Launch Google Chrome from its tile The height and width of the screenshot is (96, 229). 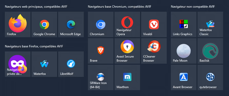[44, 24]
